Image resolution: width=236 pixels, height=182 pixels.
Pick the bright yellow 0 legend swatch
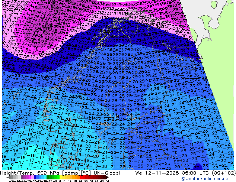coord(61,178)
